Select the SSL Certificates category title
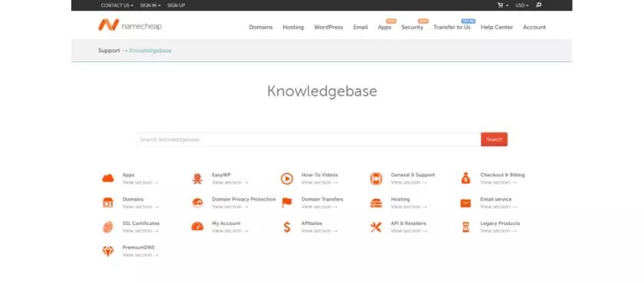 [x=141, y=223]
